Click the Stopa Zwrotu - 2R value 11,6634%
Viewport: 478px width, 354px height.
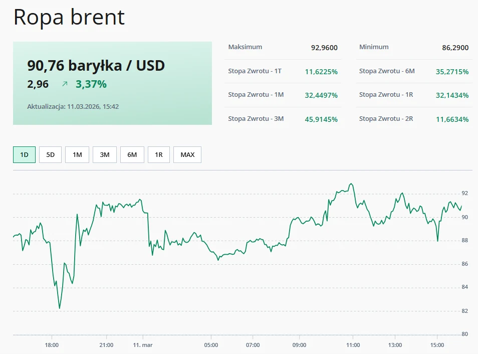click(451, 119)
